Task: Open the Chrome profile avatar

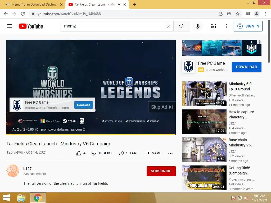Action: click(257, 14)
